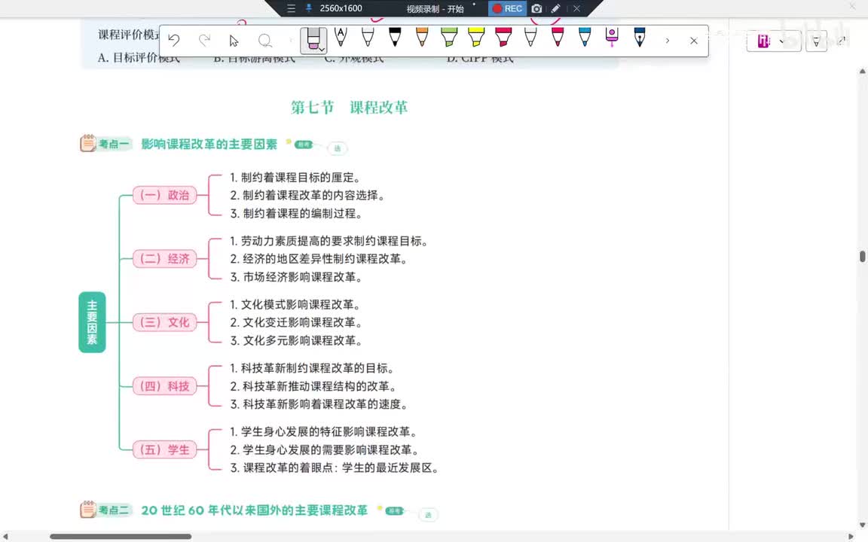Click the 考点一 notepad icon

pos(87,143)
